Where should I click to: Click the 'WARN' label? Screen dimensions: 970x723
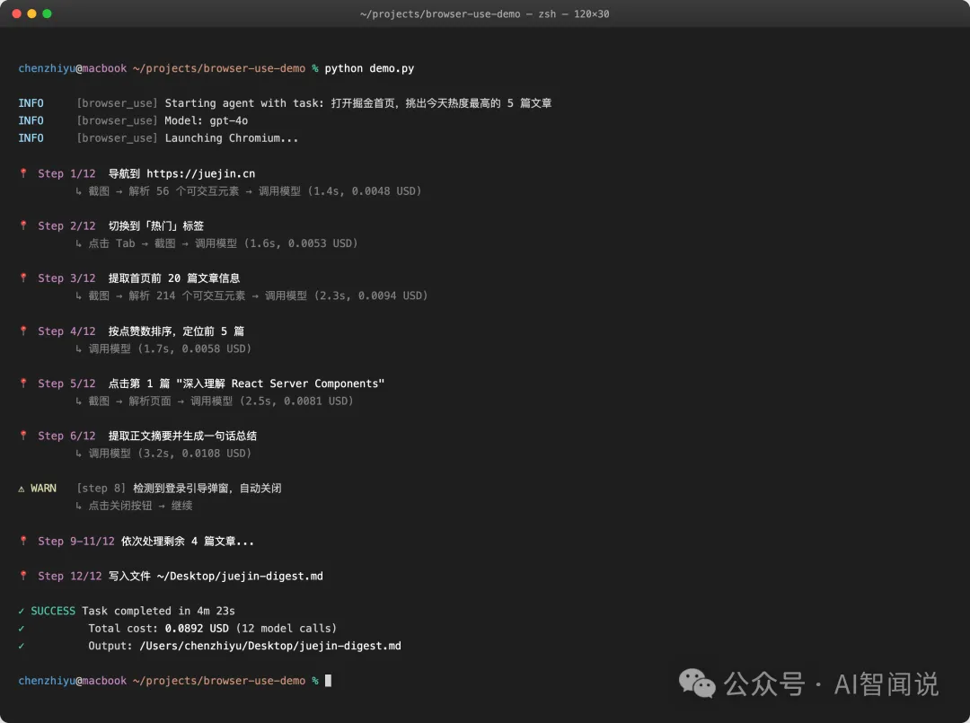(43, 489)
